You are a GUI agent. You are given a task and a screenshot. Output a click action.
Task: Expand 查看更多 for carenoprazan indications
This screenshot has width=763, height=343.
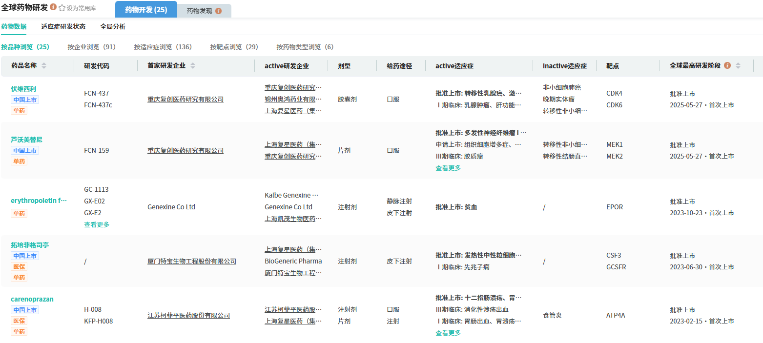point(448,333)
